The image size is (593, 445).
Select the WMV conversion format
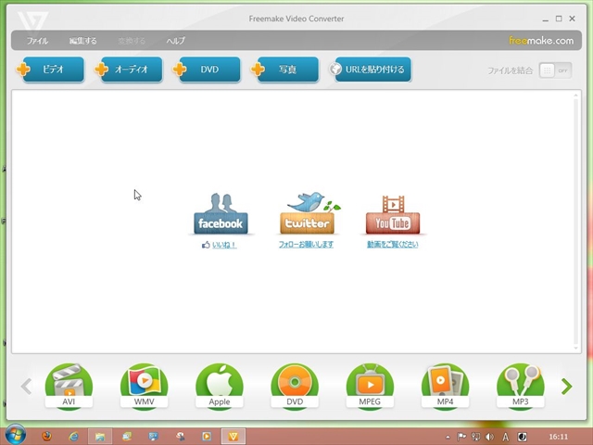point(144,386)
